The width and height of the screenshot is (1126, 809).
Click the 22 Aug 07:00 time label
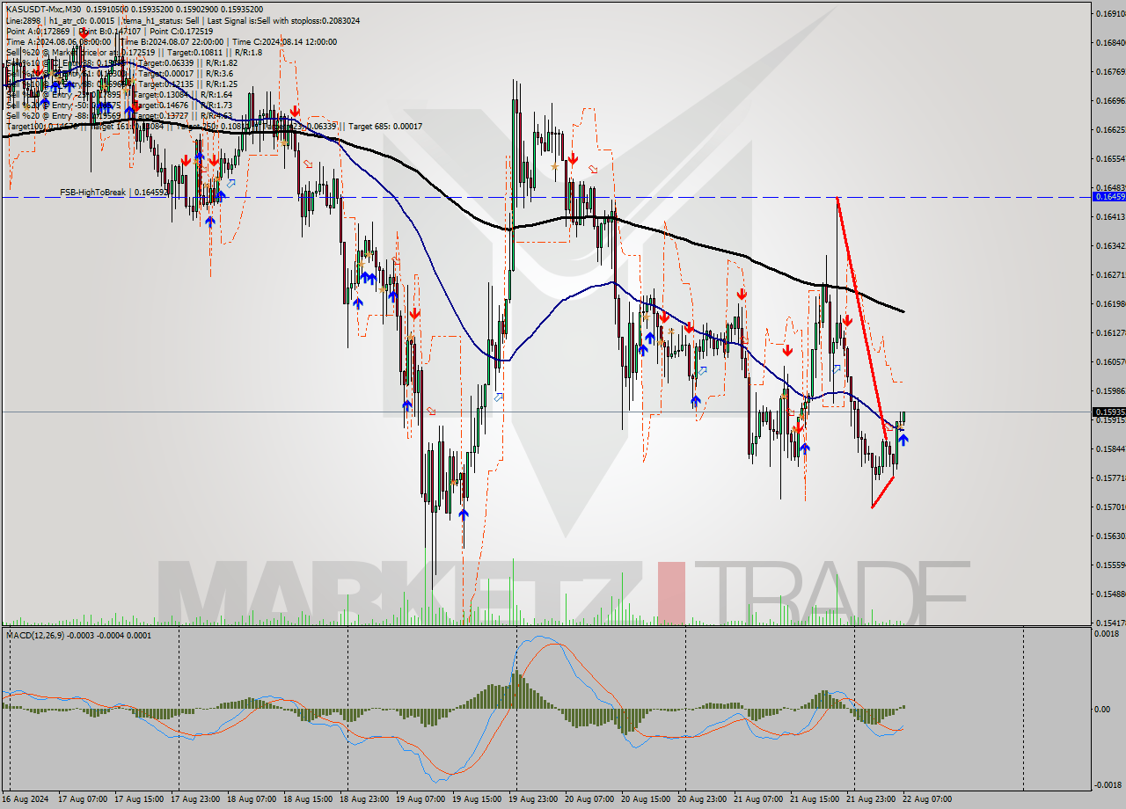coord(927,799)
